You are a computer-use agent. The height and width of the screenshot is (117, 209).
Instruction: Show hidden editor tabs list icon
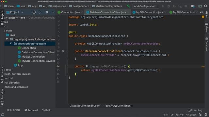tap(202, 12)
